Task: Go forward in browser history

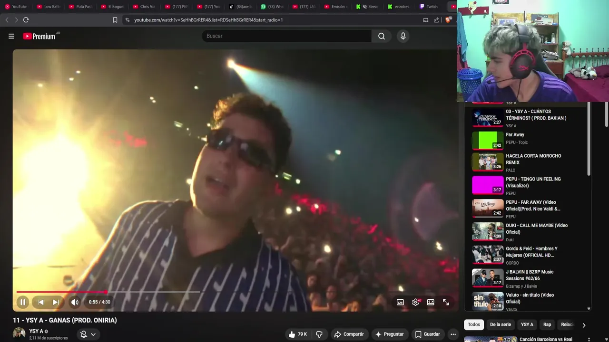Action: tap(16, 20)
